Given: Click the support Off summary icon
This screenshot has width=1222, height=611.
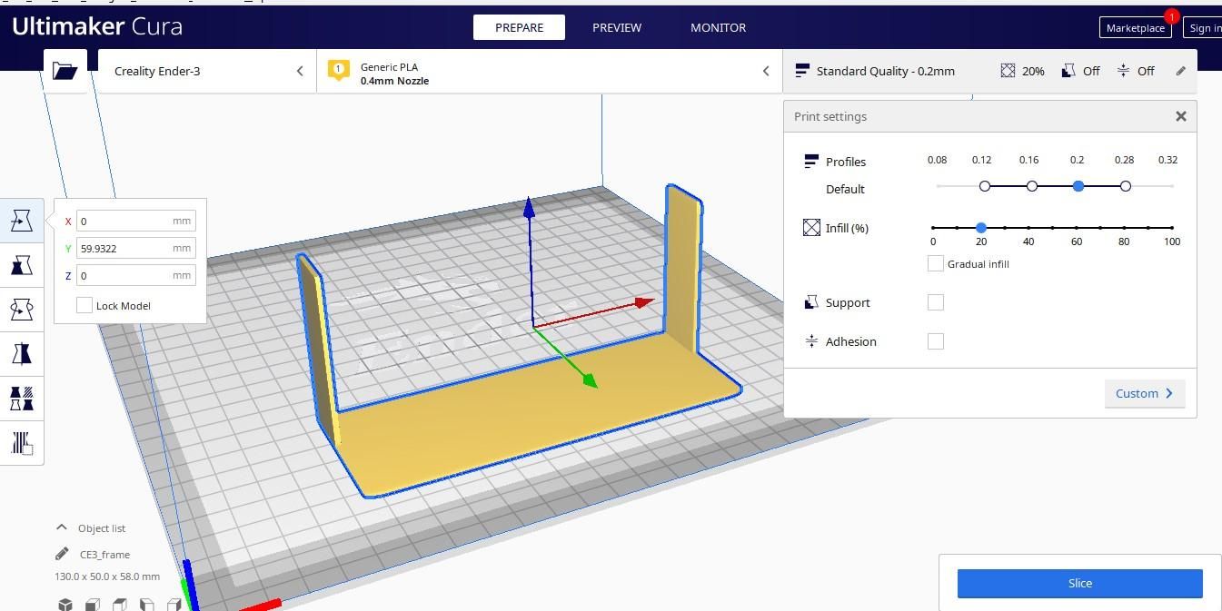Looking at the screenshot, I should [x=1068, y=71].
